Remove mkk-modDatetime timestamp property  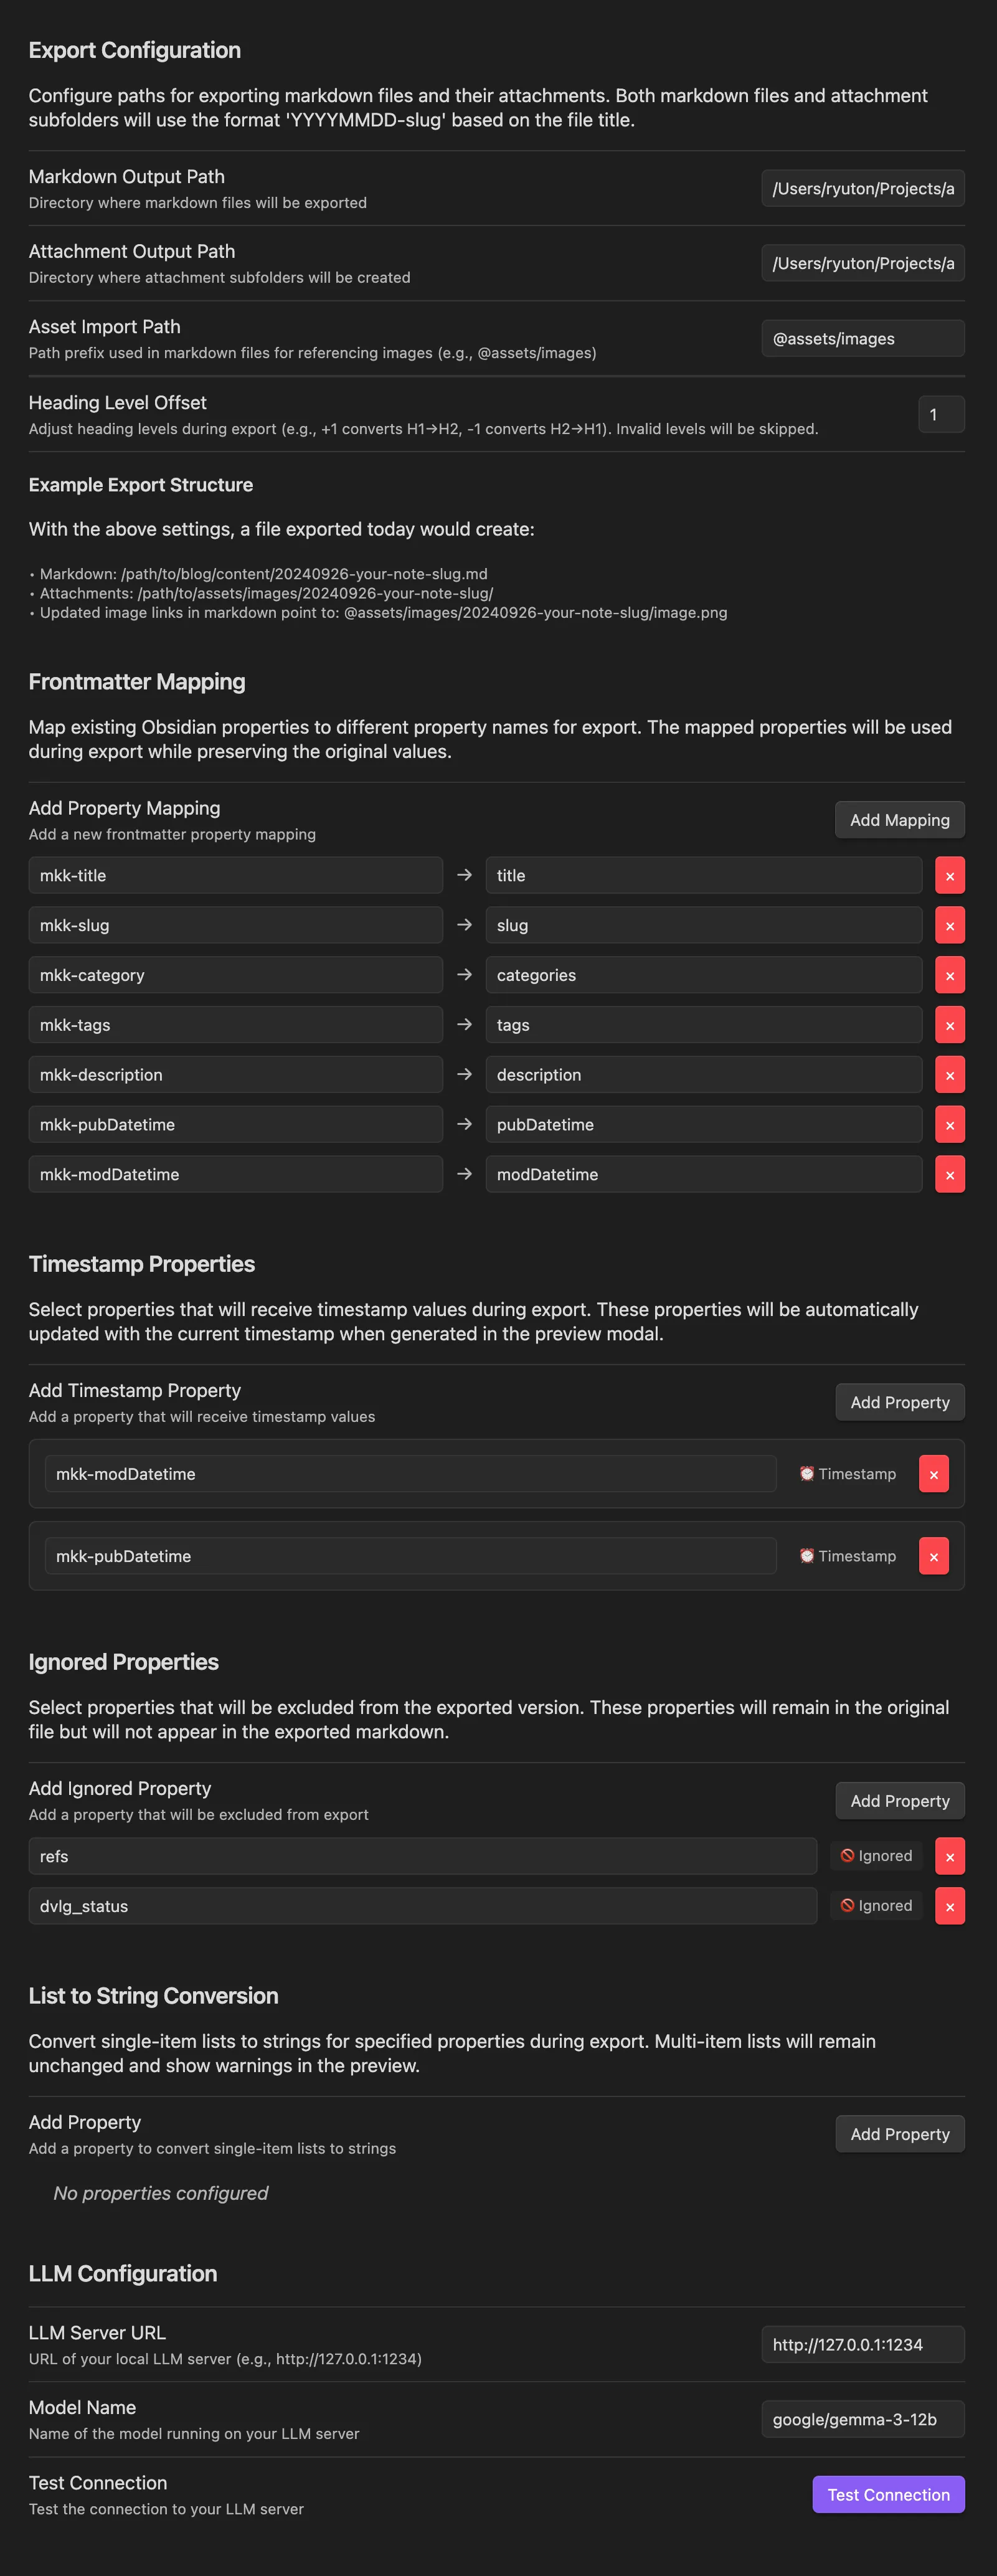click(x=933, y=1474)
